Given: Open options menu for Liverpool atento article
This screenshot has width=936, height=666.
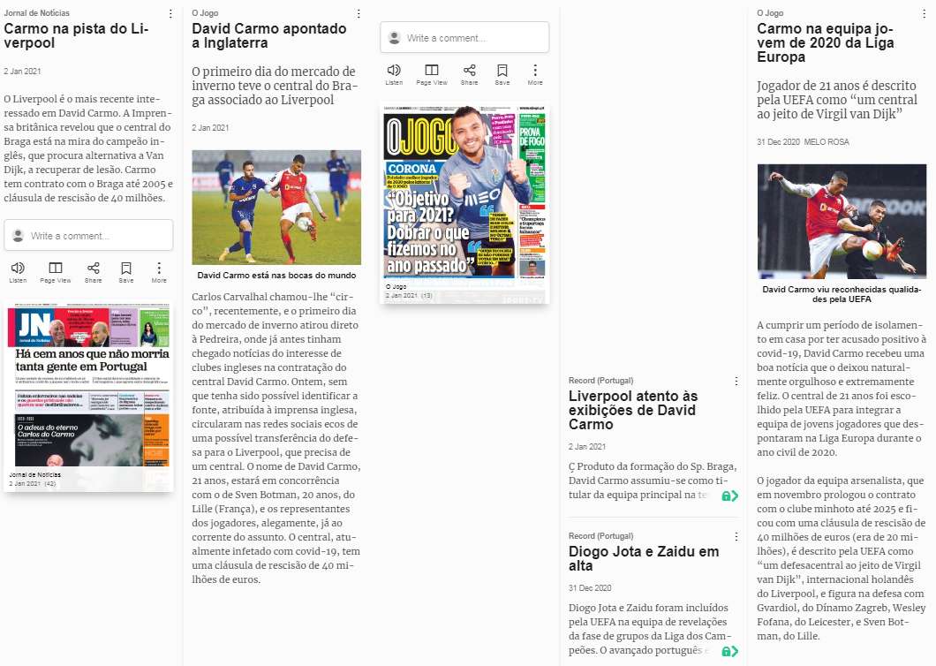Looking at the screenshot, I should tap(736, 382).
